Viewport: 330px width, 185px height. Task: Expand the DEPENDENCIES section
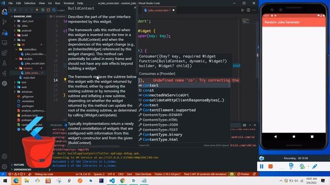click(22, 170)
